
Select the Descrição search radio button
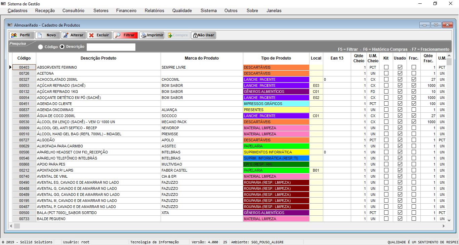click(x=62, y=47)
